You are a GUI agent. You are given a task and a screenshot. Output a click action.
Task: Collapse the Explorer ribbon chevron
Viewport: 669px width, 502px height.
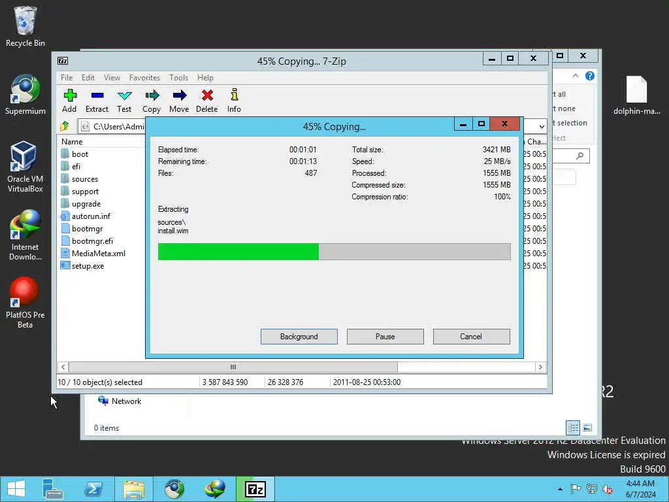click(x=576, y=76)
